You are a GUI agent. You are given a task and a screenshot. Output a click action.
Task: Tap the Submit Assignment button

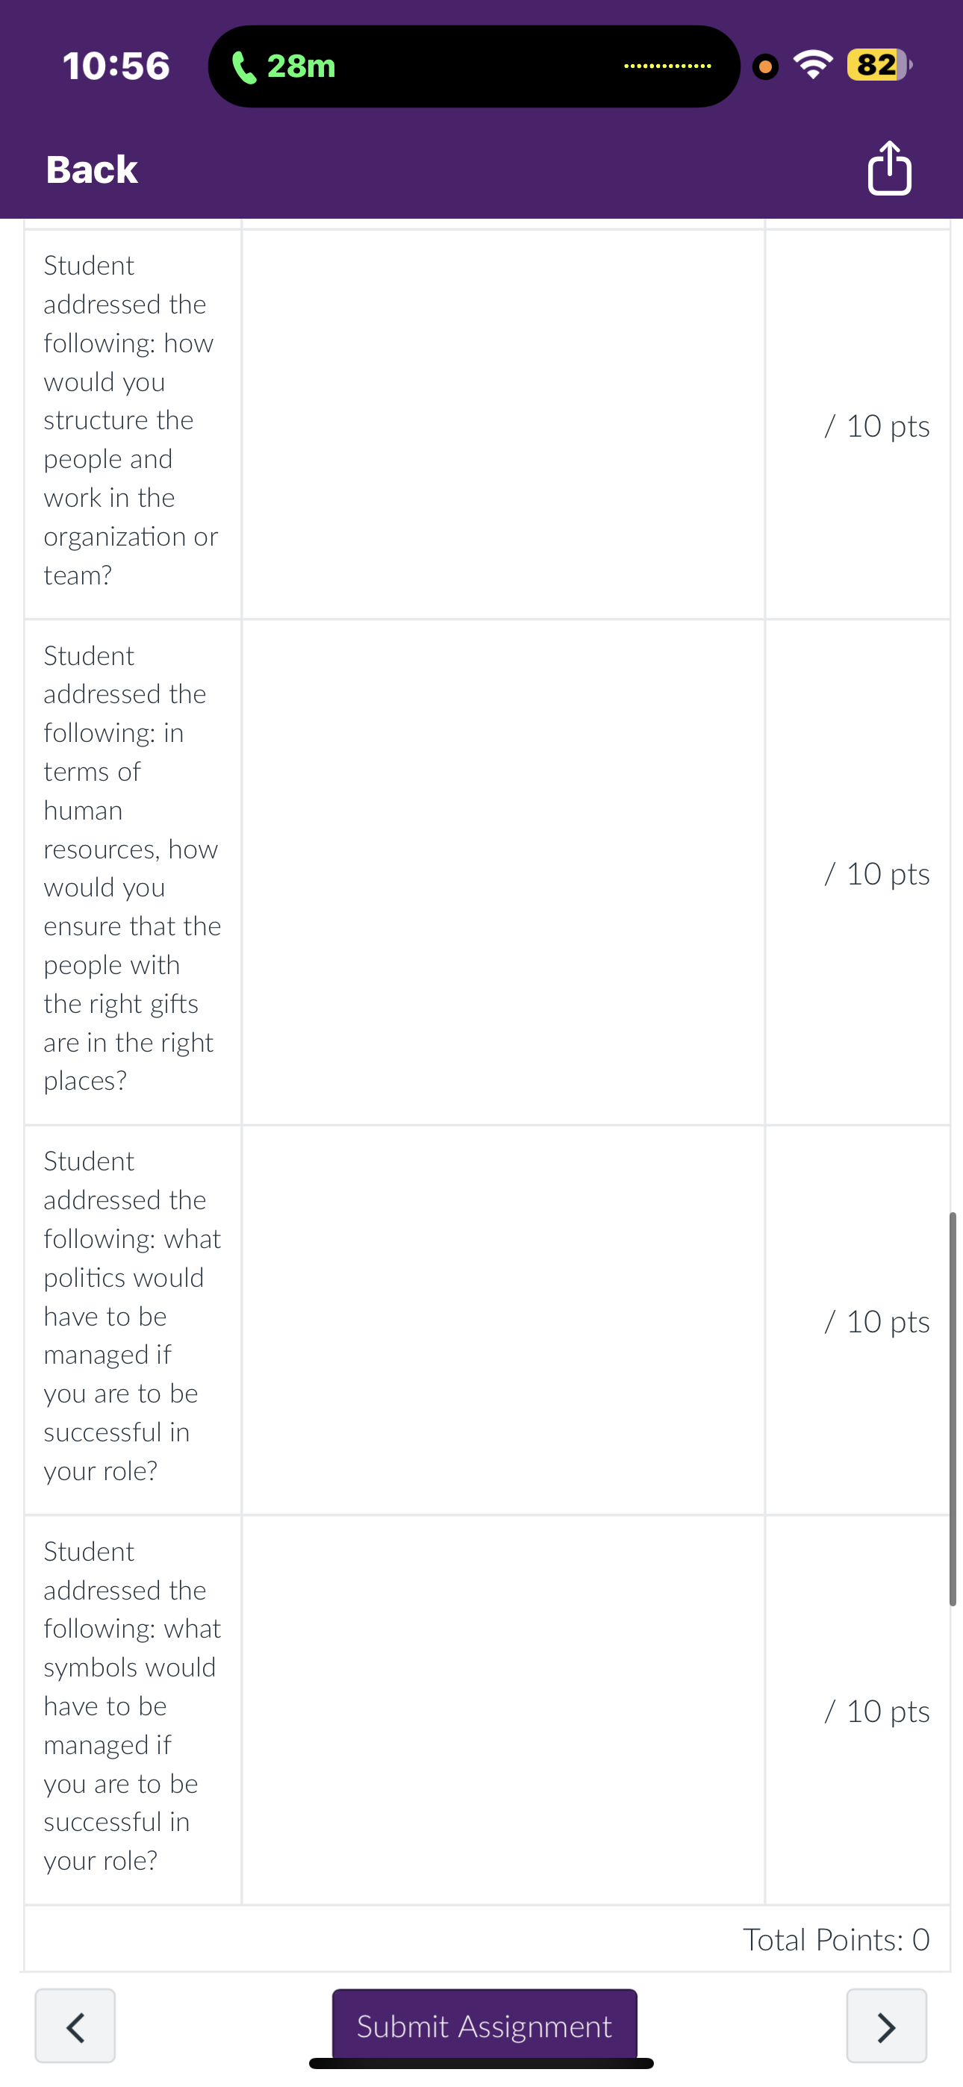pos(484,2024)
